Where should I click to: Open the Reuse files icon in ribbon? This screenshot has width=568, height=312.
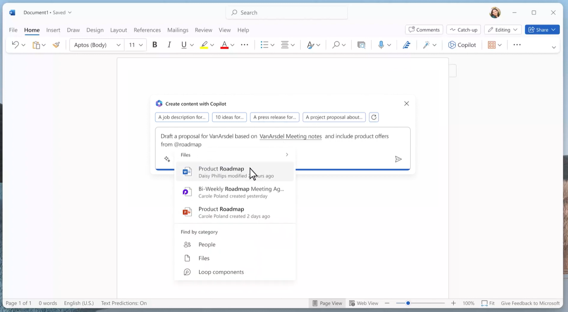361,45
